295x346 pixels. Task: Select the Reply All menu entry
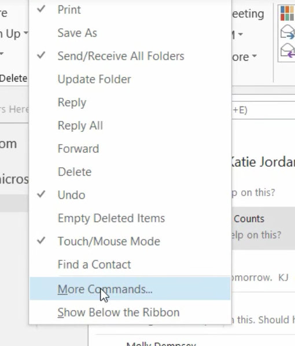coord(130,126)
